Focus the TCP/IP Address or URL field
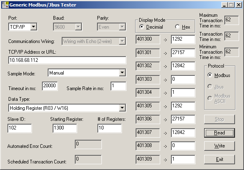Image resolution: width=244 pixels, height=170 pixels. pos(67,60)
